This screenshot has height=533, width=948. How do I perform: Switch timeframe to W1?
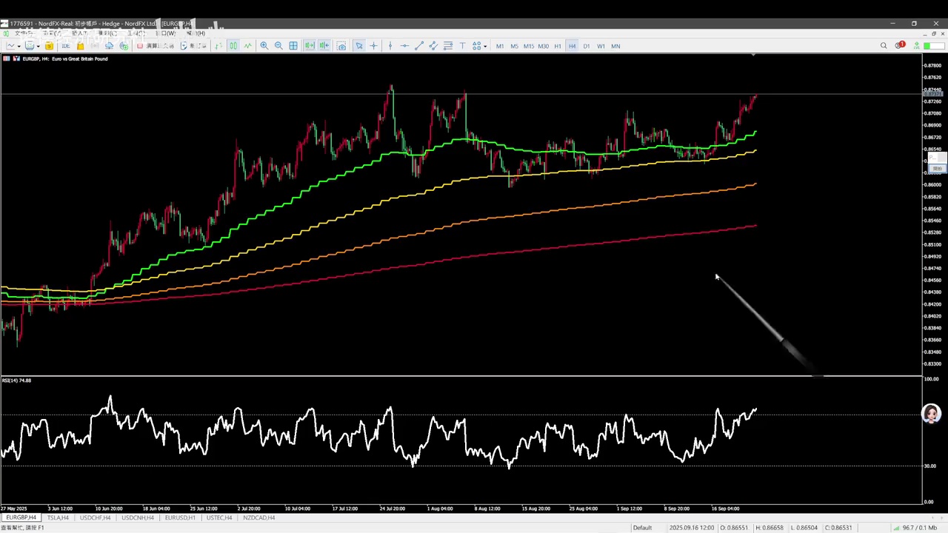coord(601,46)
